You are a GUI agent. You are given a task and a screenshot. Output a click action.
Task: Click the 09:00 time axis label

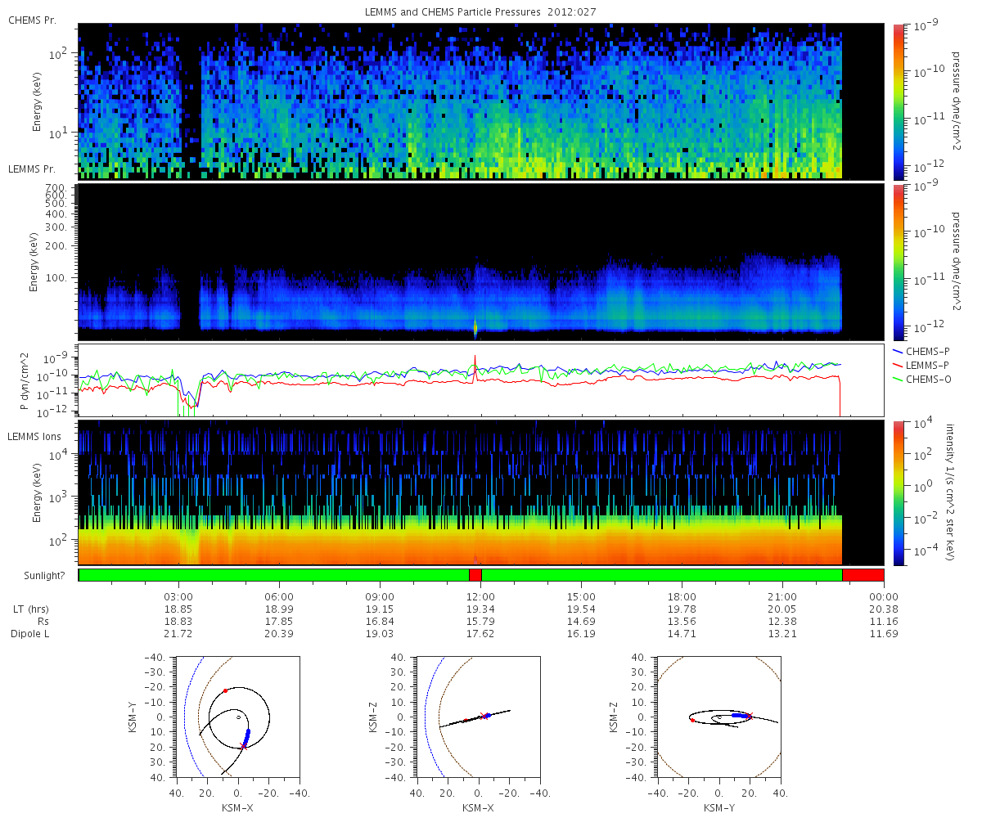[380, 597]
